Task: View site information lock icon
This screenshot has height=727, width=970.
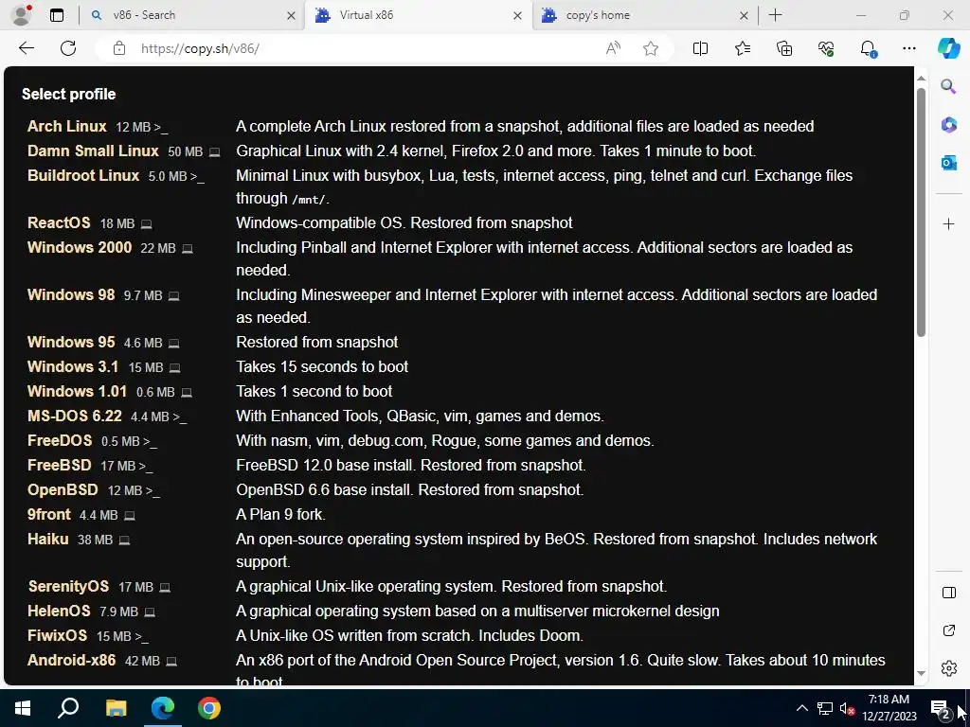Action: tap(119, 48)
